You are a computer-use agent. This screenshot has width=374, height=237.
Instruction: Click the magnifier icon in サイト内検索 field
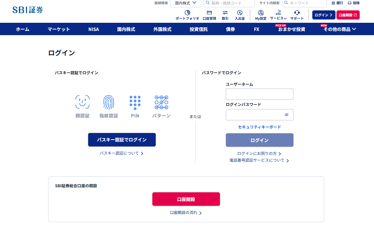coord(286,3)
